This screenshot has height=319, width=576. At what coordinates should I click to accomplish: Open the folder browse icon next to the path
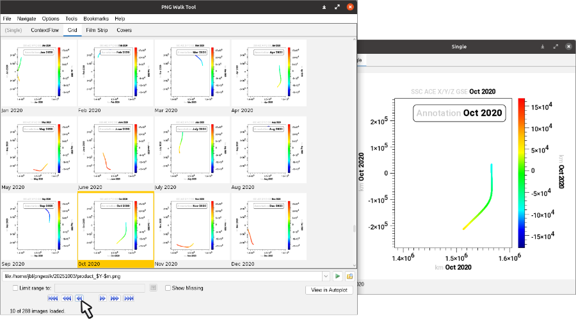(349, 276)
